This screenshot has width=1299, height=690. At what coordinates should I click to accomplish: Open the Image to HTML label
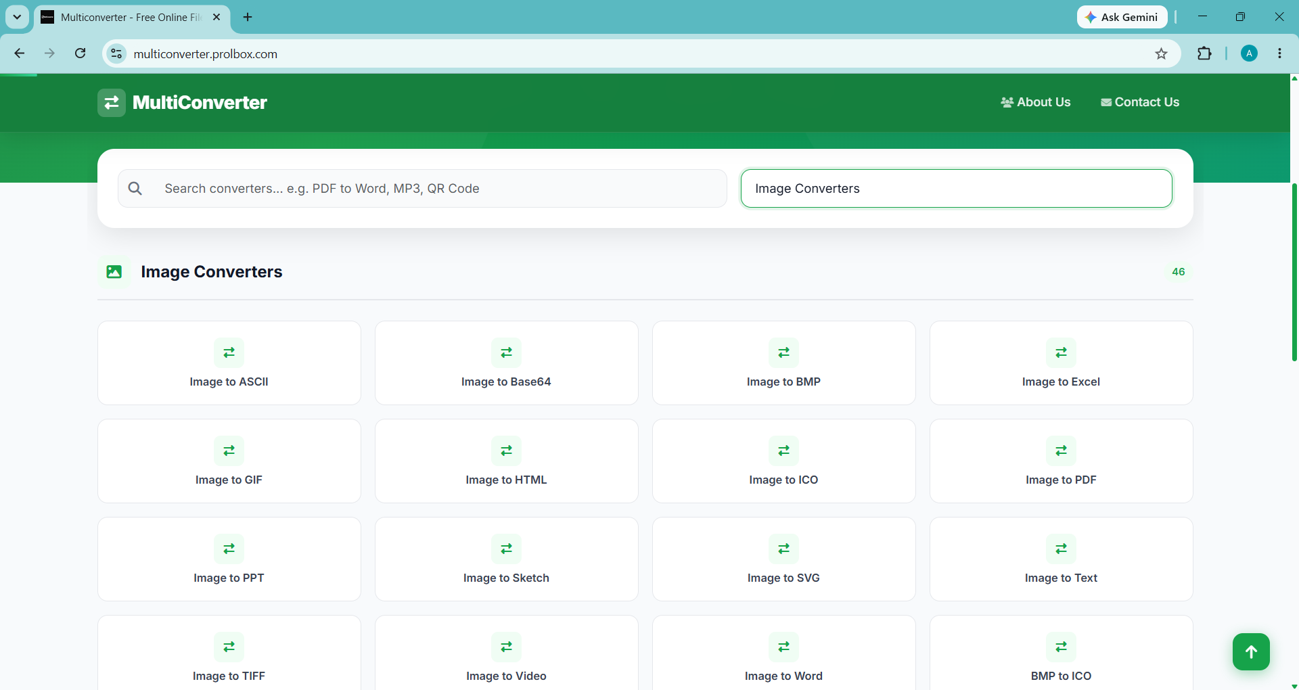coord(507,480)
